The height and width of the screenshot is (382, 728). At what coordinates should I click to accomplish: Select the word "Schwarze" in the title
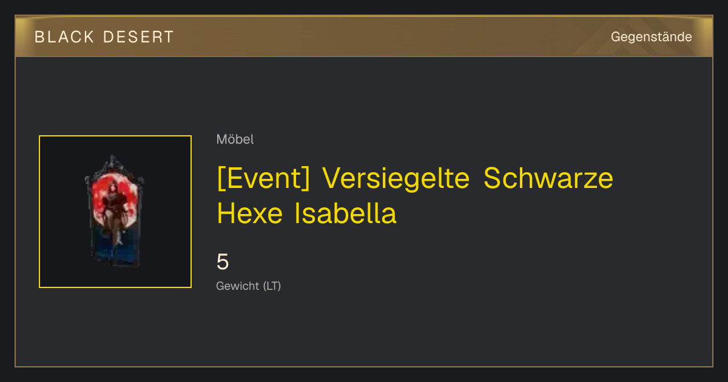(548, 178)
